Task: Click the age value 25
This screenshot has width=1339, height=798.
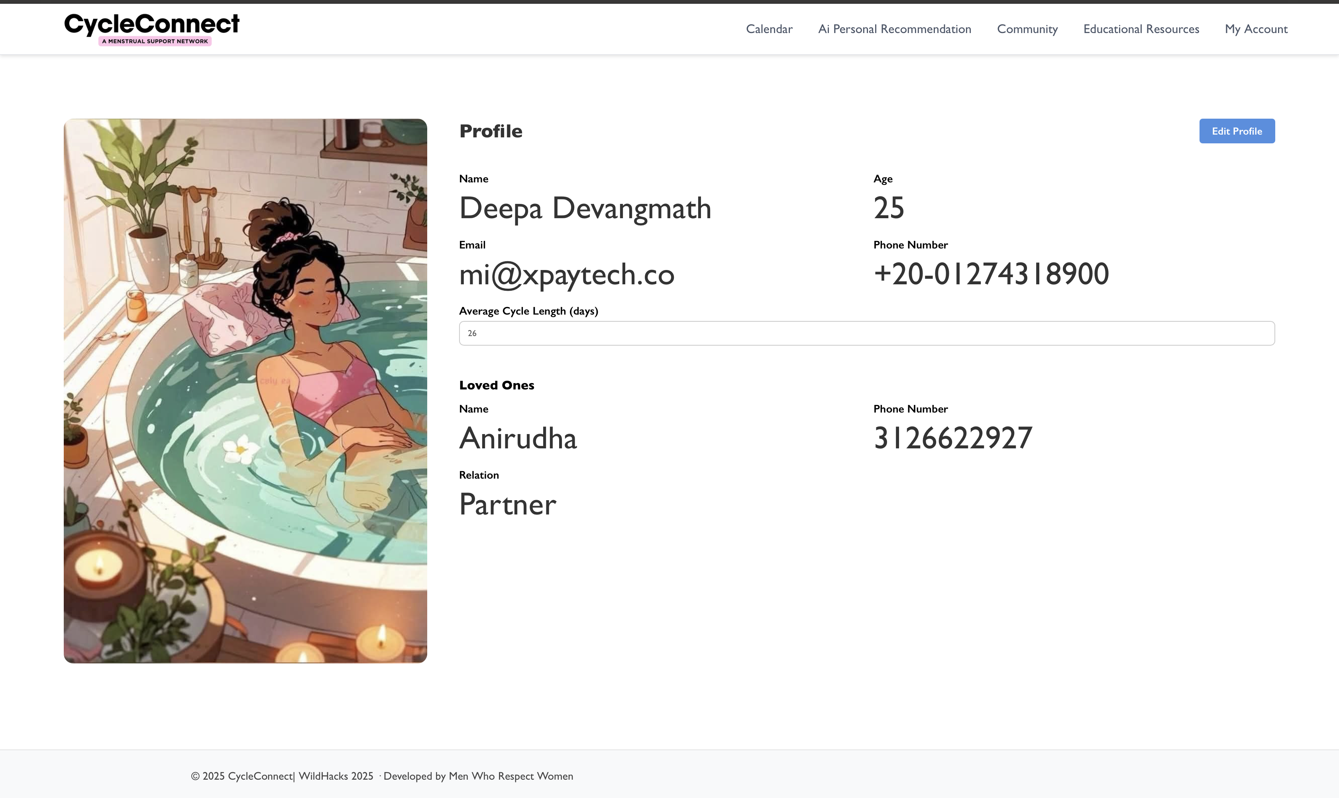Action: click(x=889, y=208)
